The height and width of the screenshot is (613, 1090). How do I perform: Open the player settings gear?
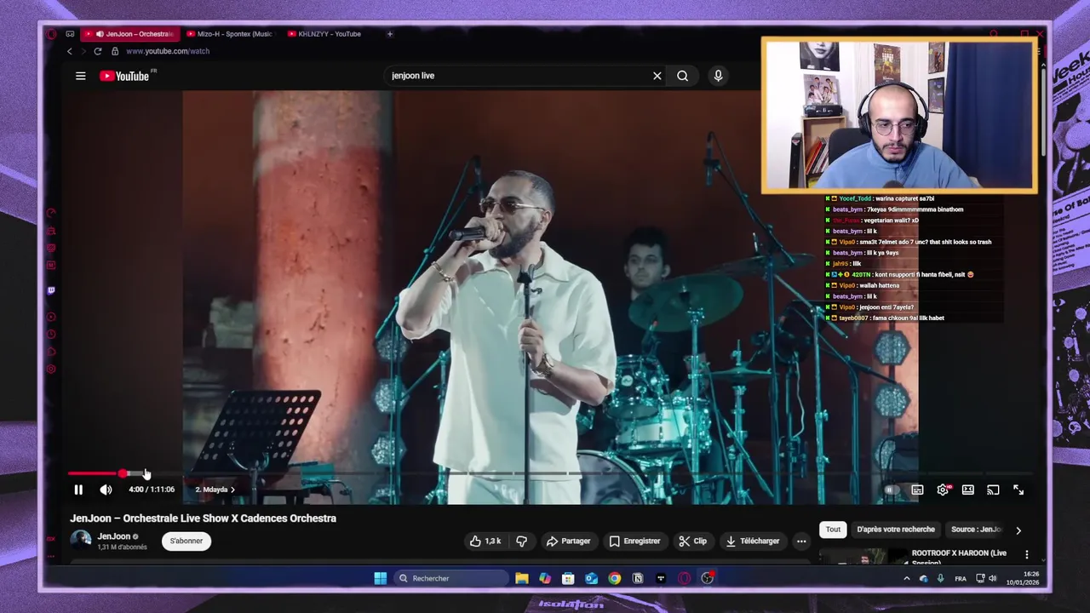tap(943, 490)
